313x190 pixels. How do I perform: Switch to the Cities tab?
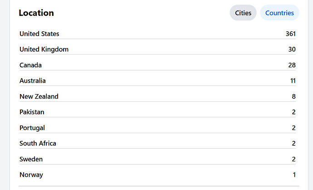243,13
